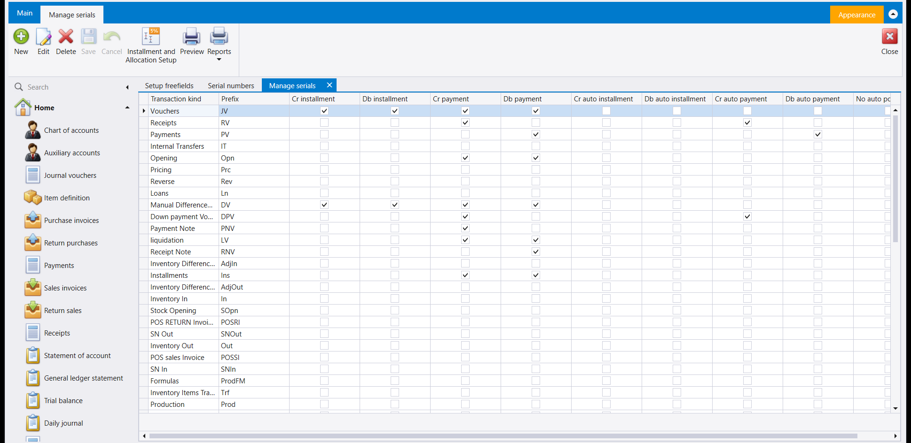Collapse the left navigation panel arrow
This screenshot has height=443, width=911.
(127, 87)
